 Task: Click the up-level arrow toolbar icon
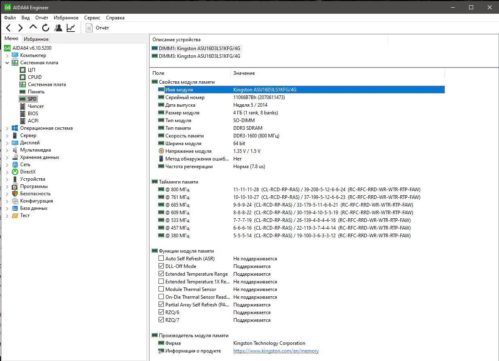click(x=33, y=27)
